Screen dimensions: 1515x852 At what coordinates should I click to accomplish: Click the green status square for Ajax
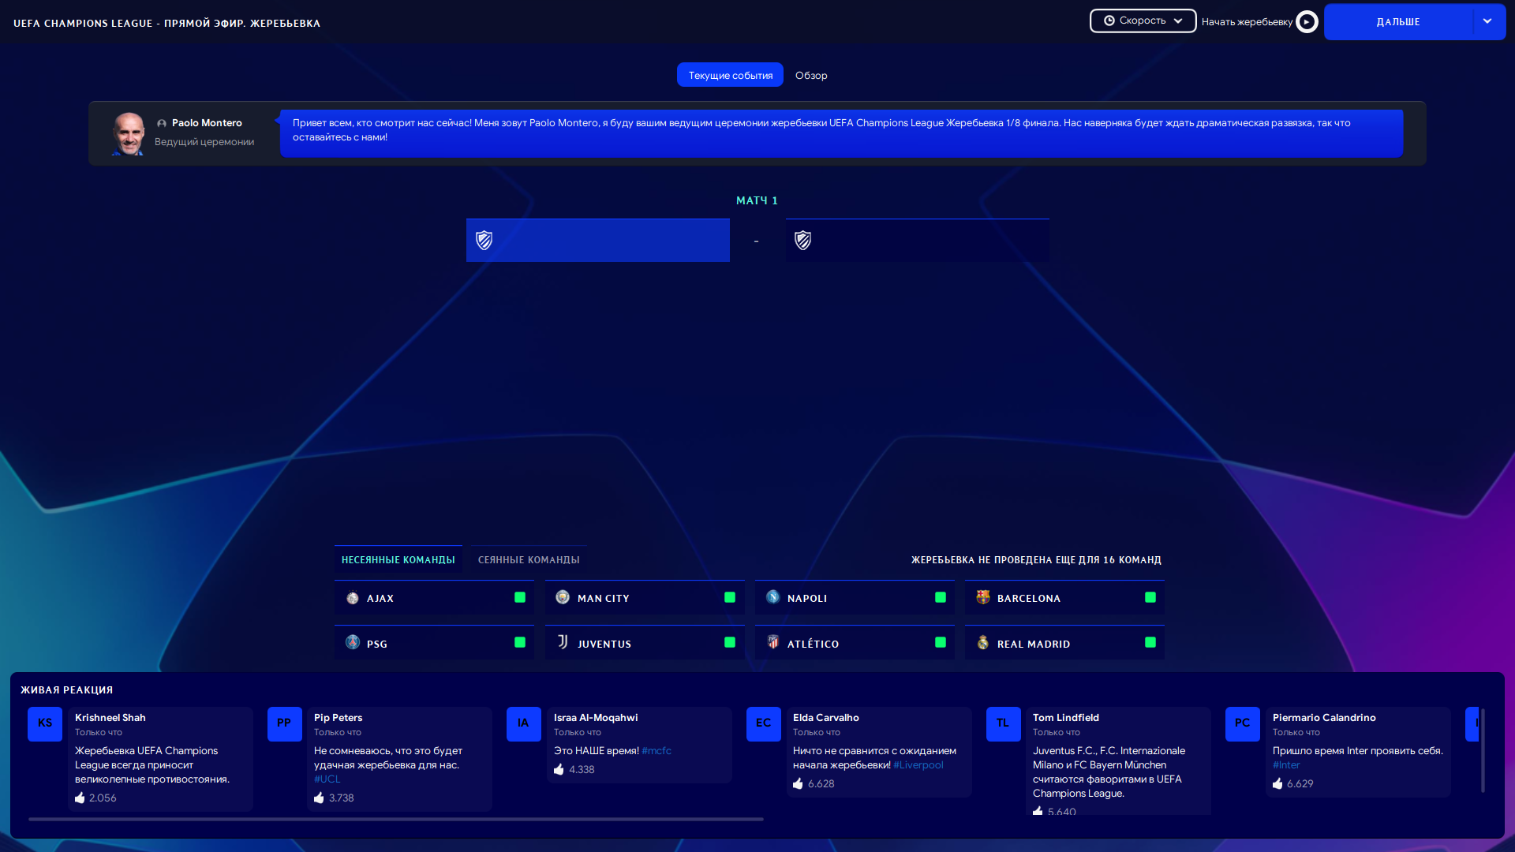point(520,597)
